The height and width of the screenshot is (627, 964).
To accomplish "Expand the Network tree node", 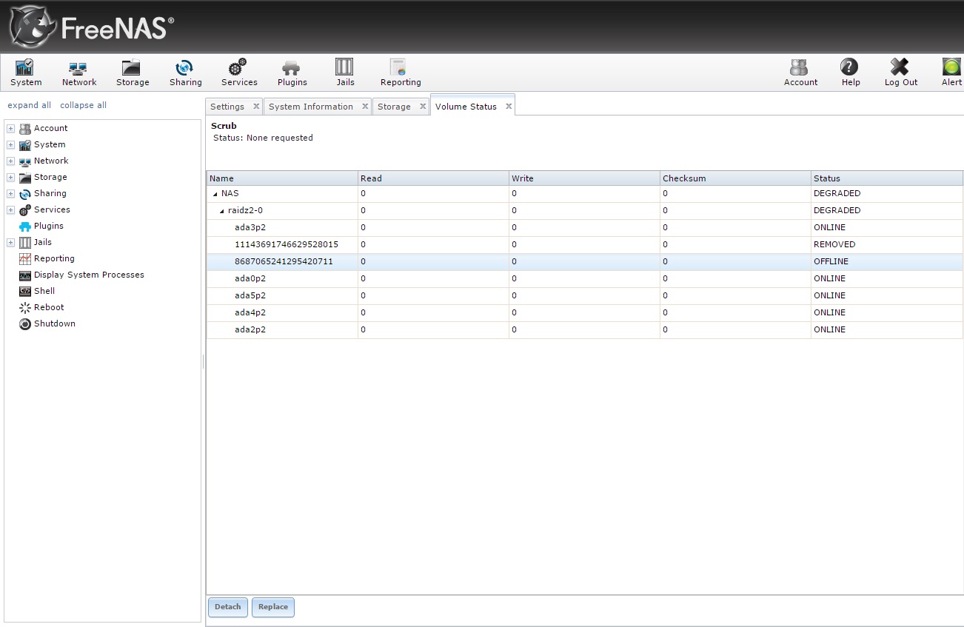I will click(11, 161).
